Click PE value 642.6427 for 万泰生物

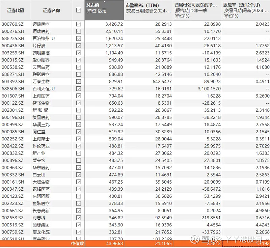point(162,82)
